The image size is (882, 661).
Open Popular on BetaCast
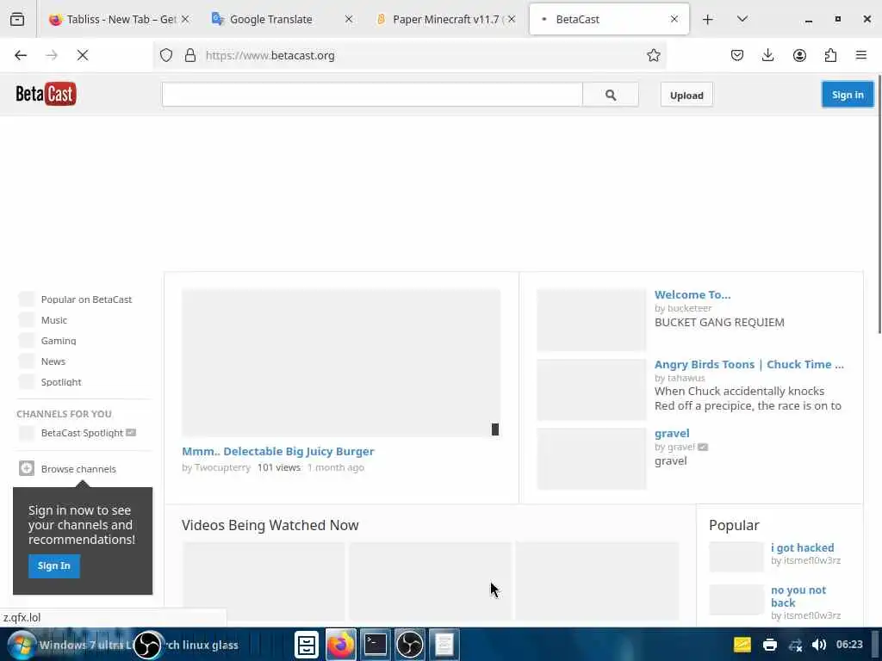click(x=86, y=299)
